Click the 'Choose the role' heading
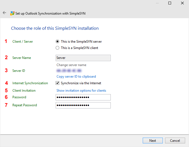This screenshot has width=189, height=147. 55,28
